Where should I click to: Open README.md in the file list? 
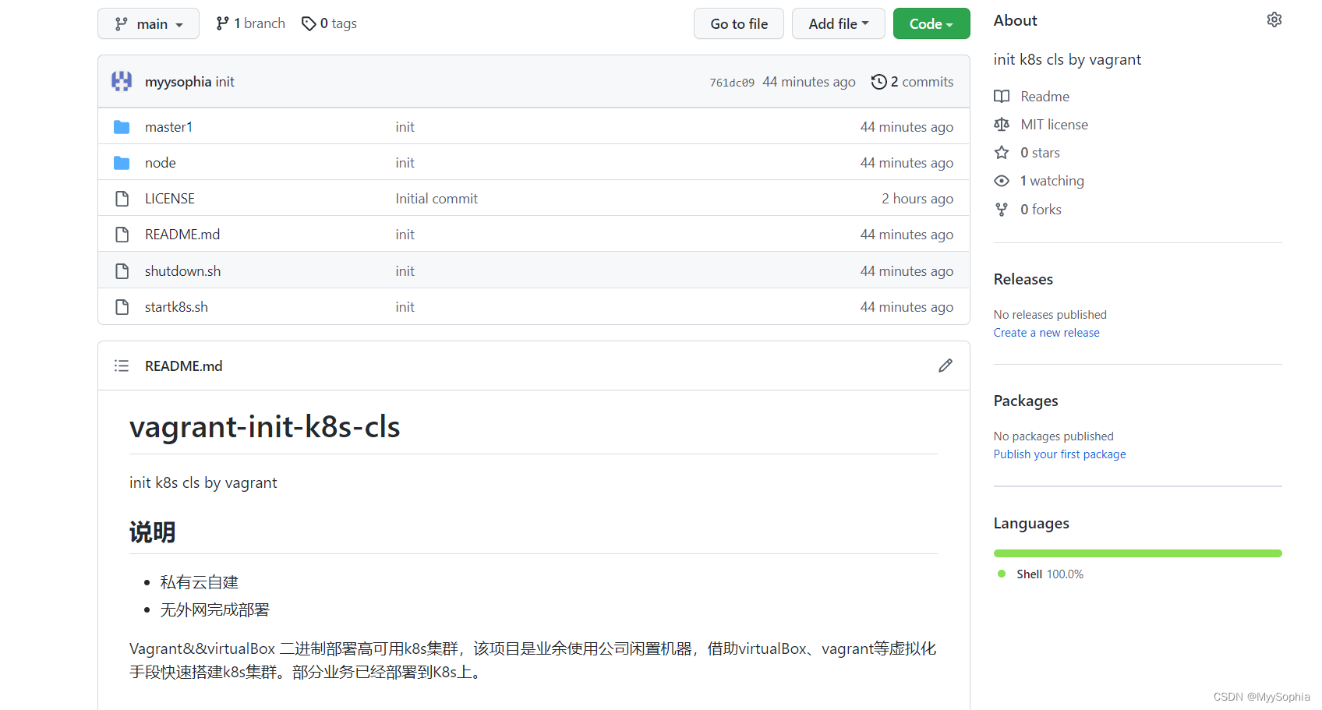pyautogui.click(x=182, y=234)
